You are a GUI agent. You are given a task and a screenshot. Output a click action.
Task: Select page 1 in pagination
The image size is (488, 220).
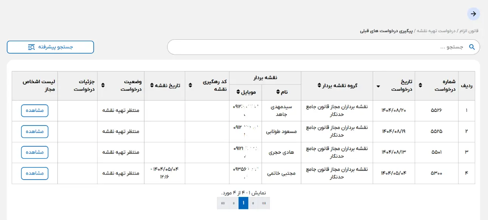[x=243, y=203]
